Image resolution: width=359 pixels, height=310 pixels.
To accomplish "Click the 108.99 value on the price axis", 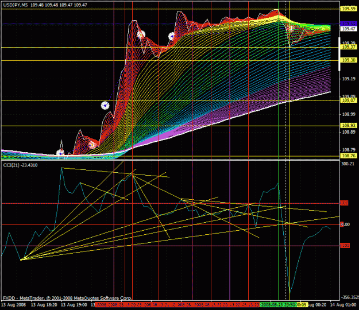I will [x=349, y=114].
